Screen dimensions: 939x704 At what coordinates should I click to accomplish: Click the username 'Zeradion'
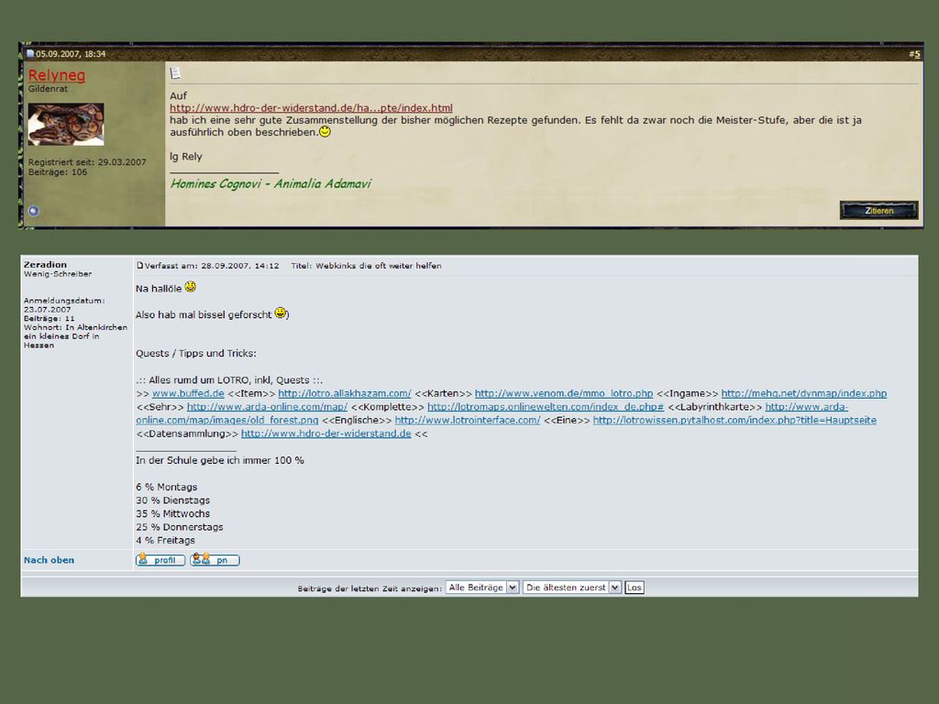coord(45,265)
